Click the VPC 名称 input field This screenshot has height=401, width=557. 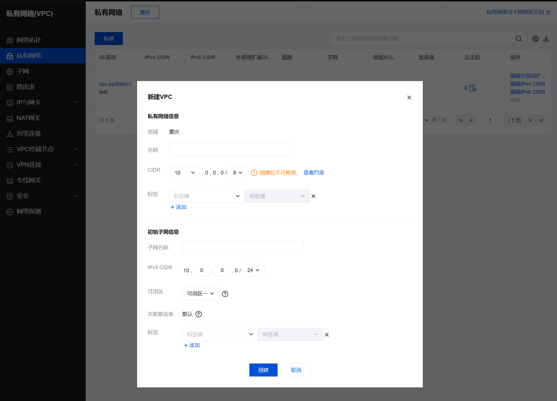(229, 150)
